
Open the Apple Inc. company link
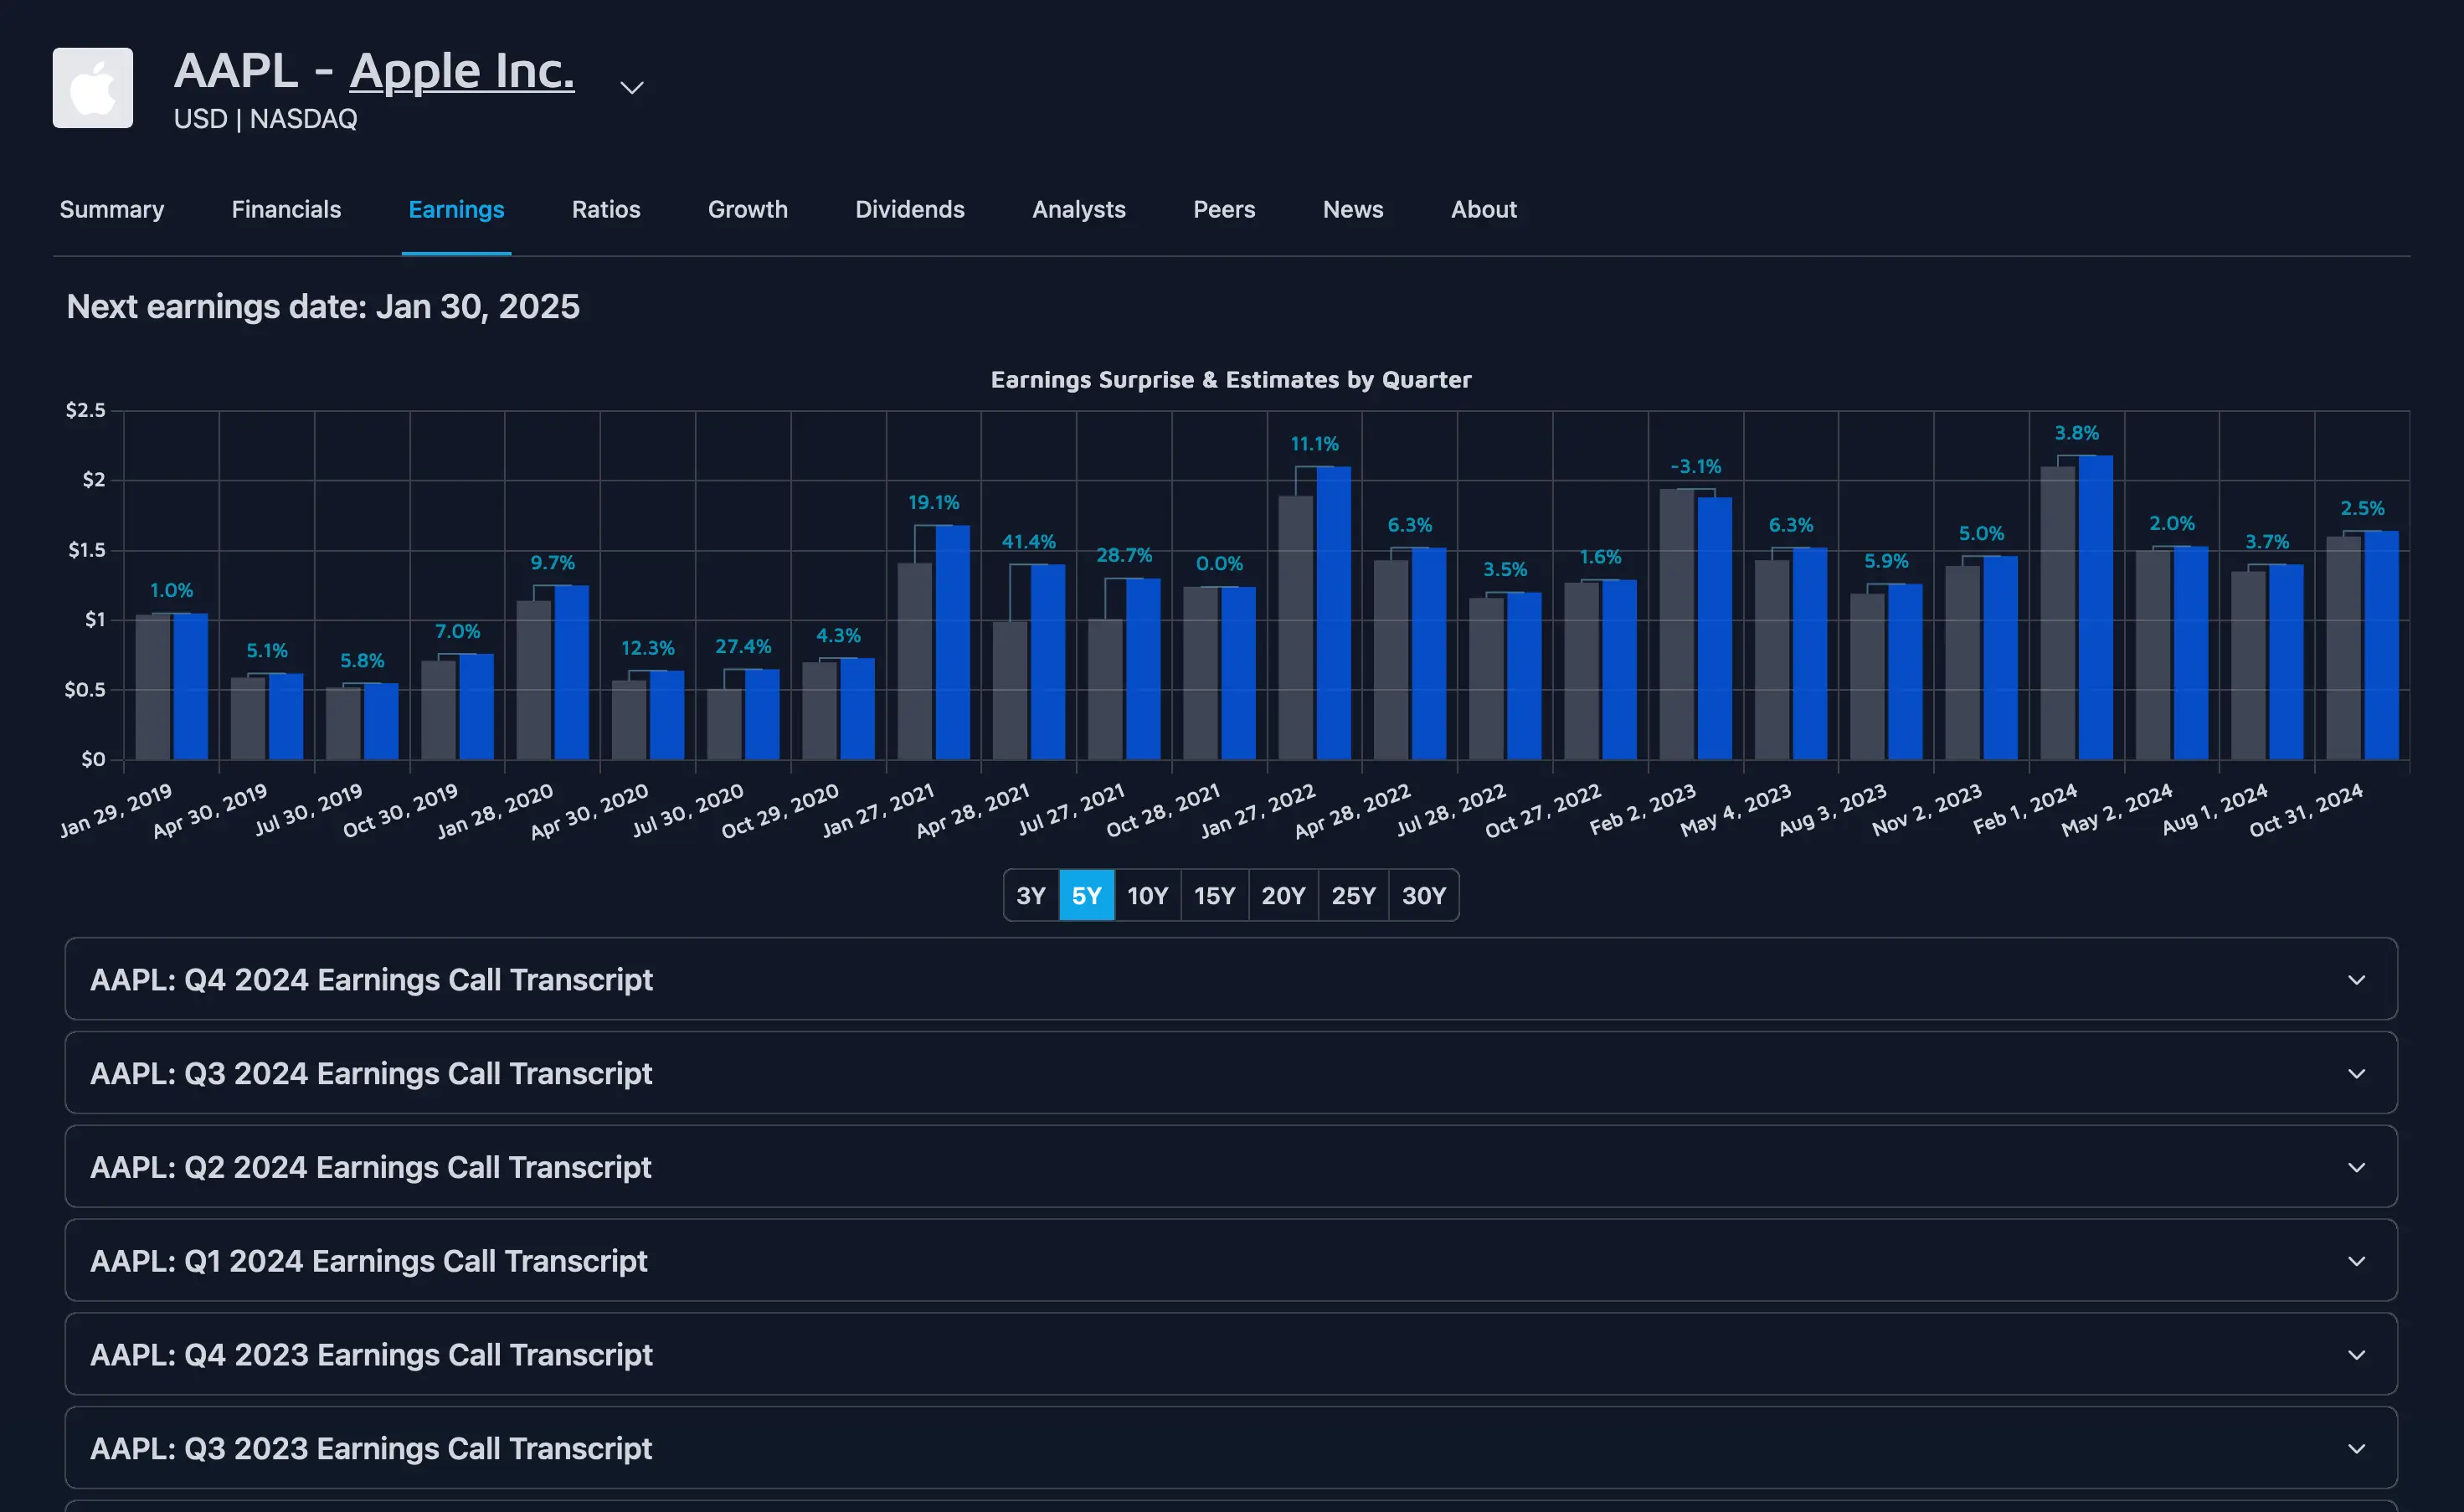coord(462,70)
